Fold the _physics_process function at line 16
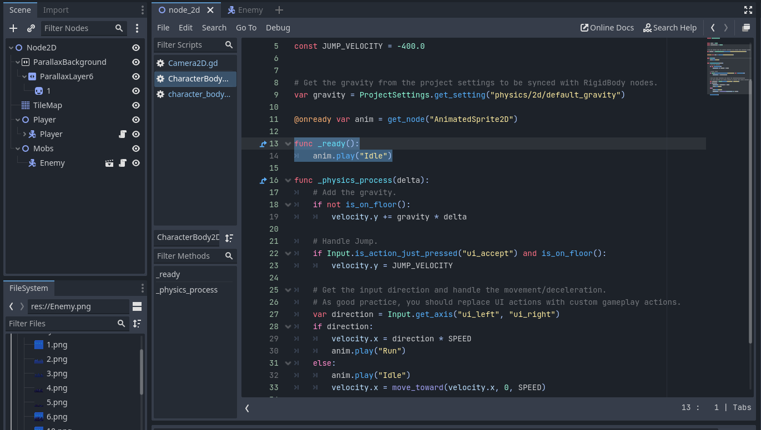 point(288,180)
